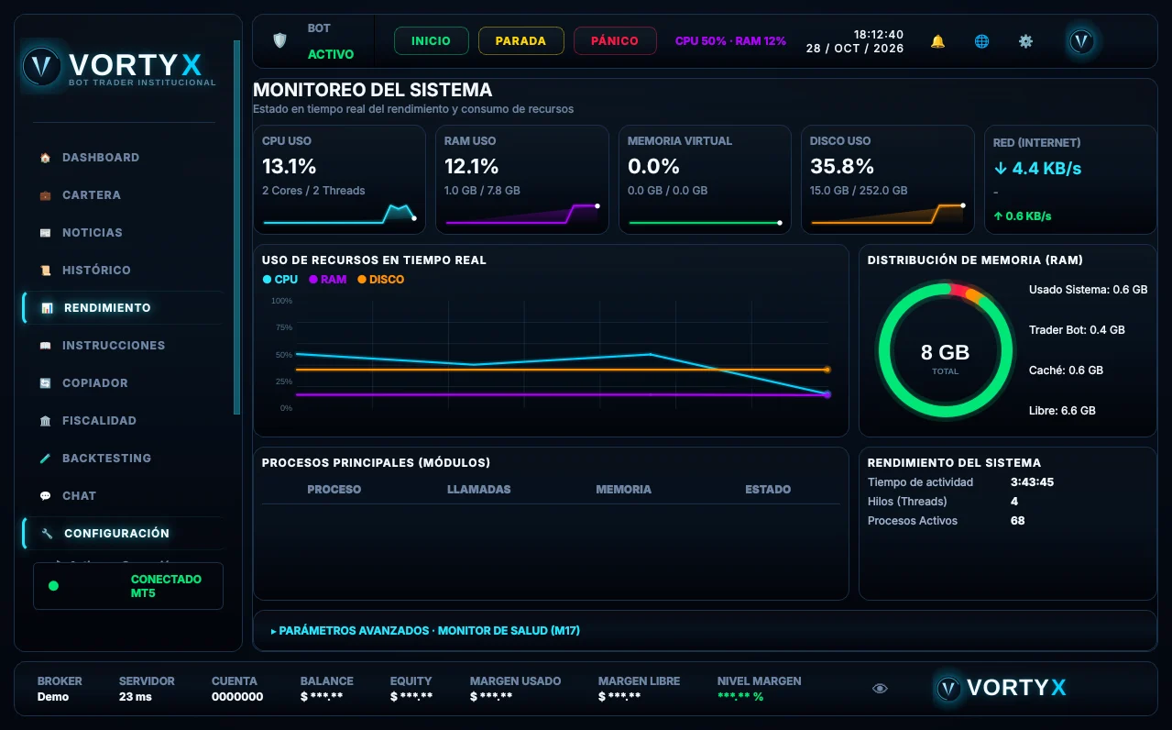Open notifications bell icon
The image size is (1172, 730).
(x=937, y=41)
